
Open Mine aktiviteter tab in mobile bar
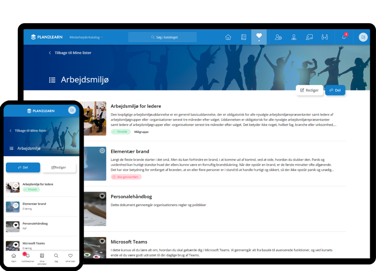[x=42, y=257]
